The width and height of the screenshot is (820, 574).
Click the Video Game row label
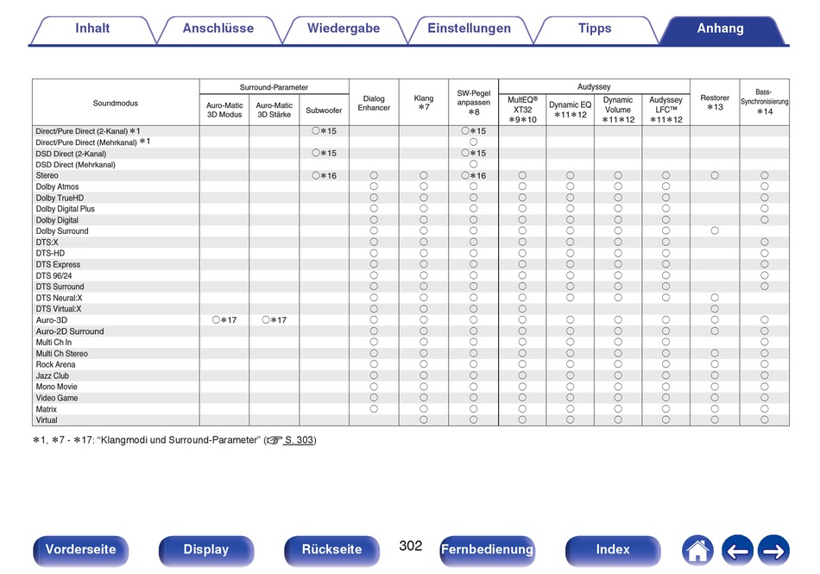56,399
